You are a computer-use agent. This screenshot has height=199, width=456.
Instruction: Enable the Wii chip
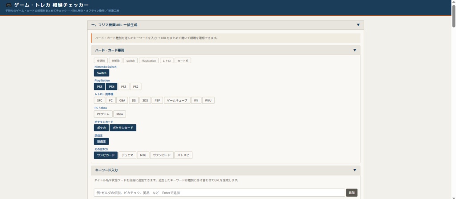coord(196,100)
